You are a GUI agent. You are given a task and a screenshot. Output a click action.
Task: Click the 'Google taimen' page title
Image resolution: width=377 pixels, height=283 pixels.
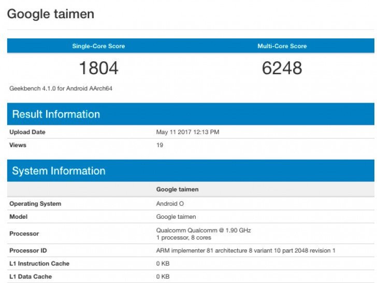coord(51,14)
